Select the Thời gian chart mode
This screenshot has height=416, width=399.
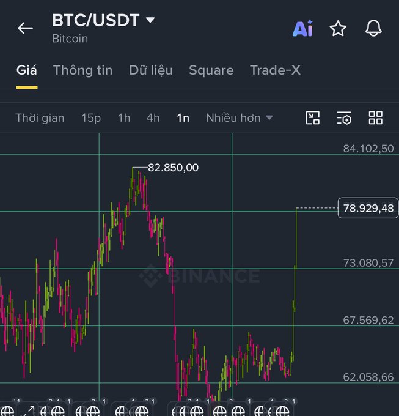pyautogui.click(x=40, y=118)
